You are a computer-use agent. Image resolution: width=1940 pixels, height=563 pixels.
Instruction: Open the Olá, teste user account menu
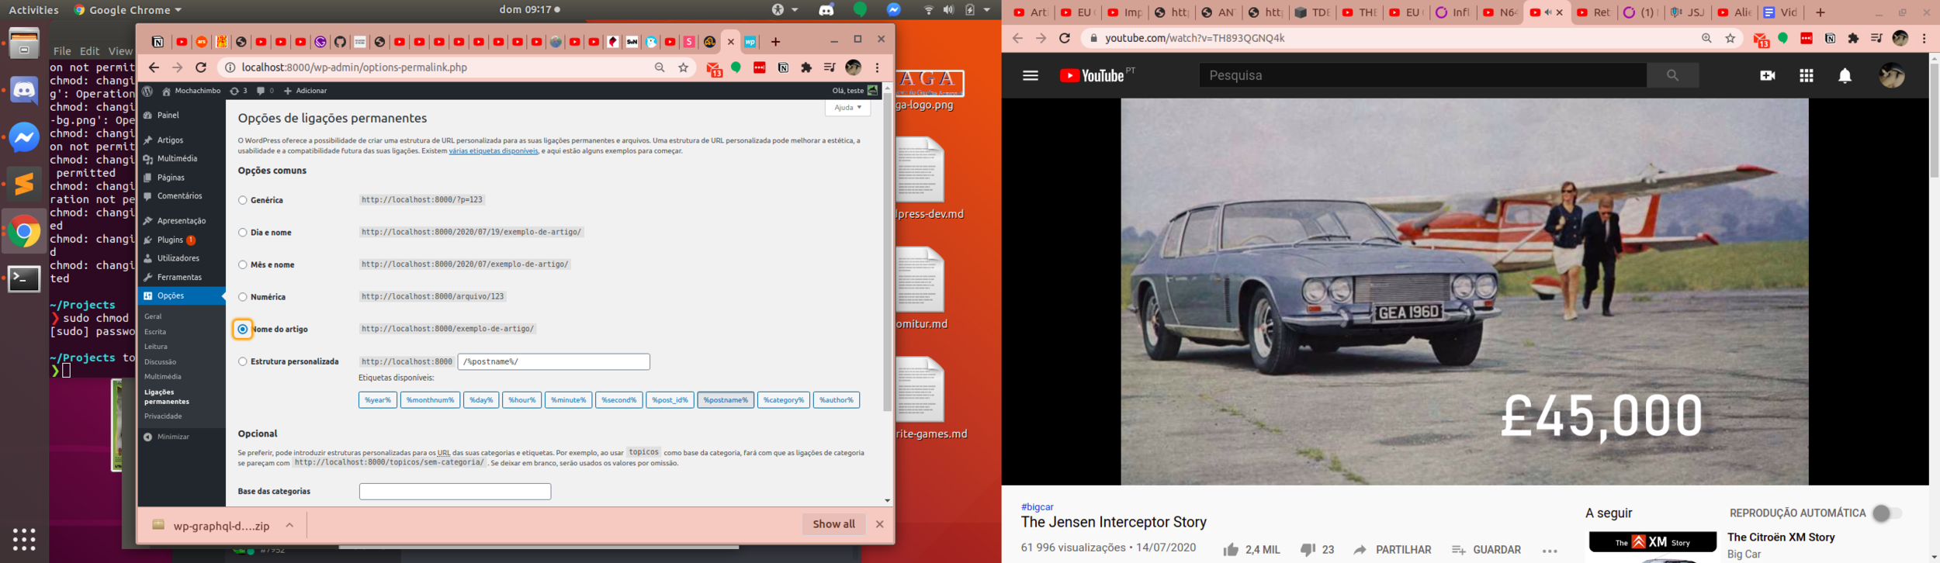click(855, 91)
